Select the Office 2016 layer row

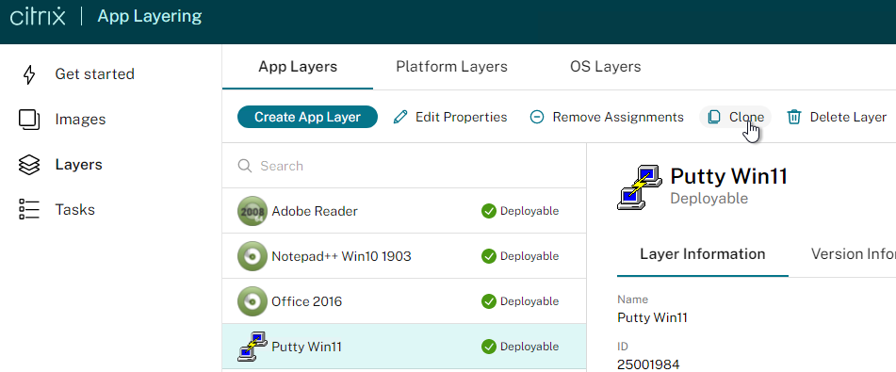coord(404,301)
